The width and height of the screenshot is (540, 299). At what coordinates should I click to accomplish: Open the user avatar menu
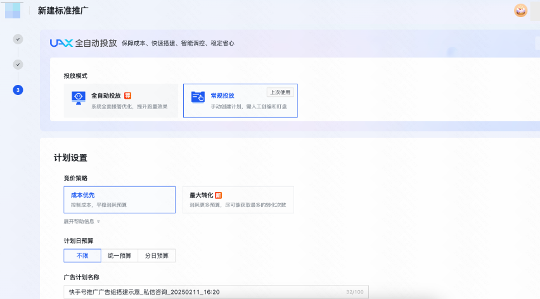pyautogui.click(x=520, y=11)
